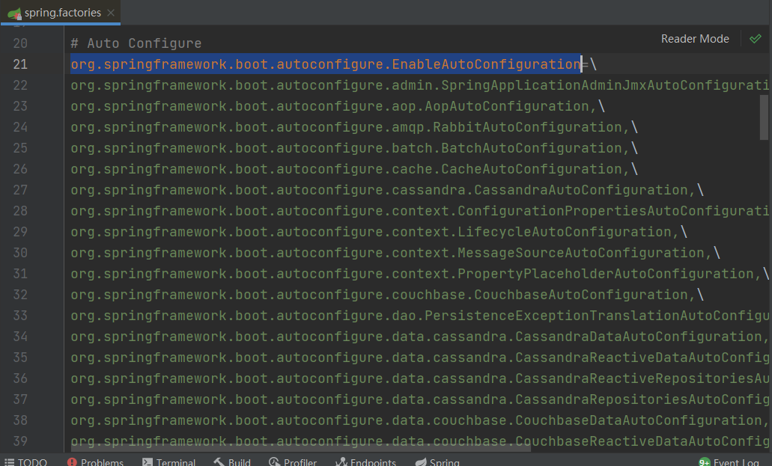Open the Profiler tool window
This screenshot has height=466, width=772.
click(293, 462)
